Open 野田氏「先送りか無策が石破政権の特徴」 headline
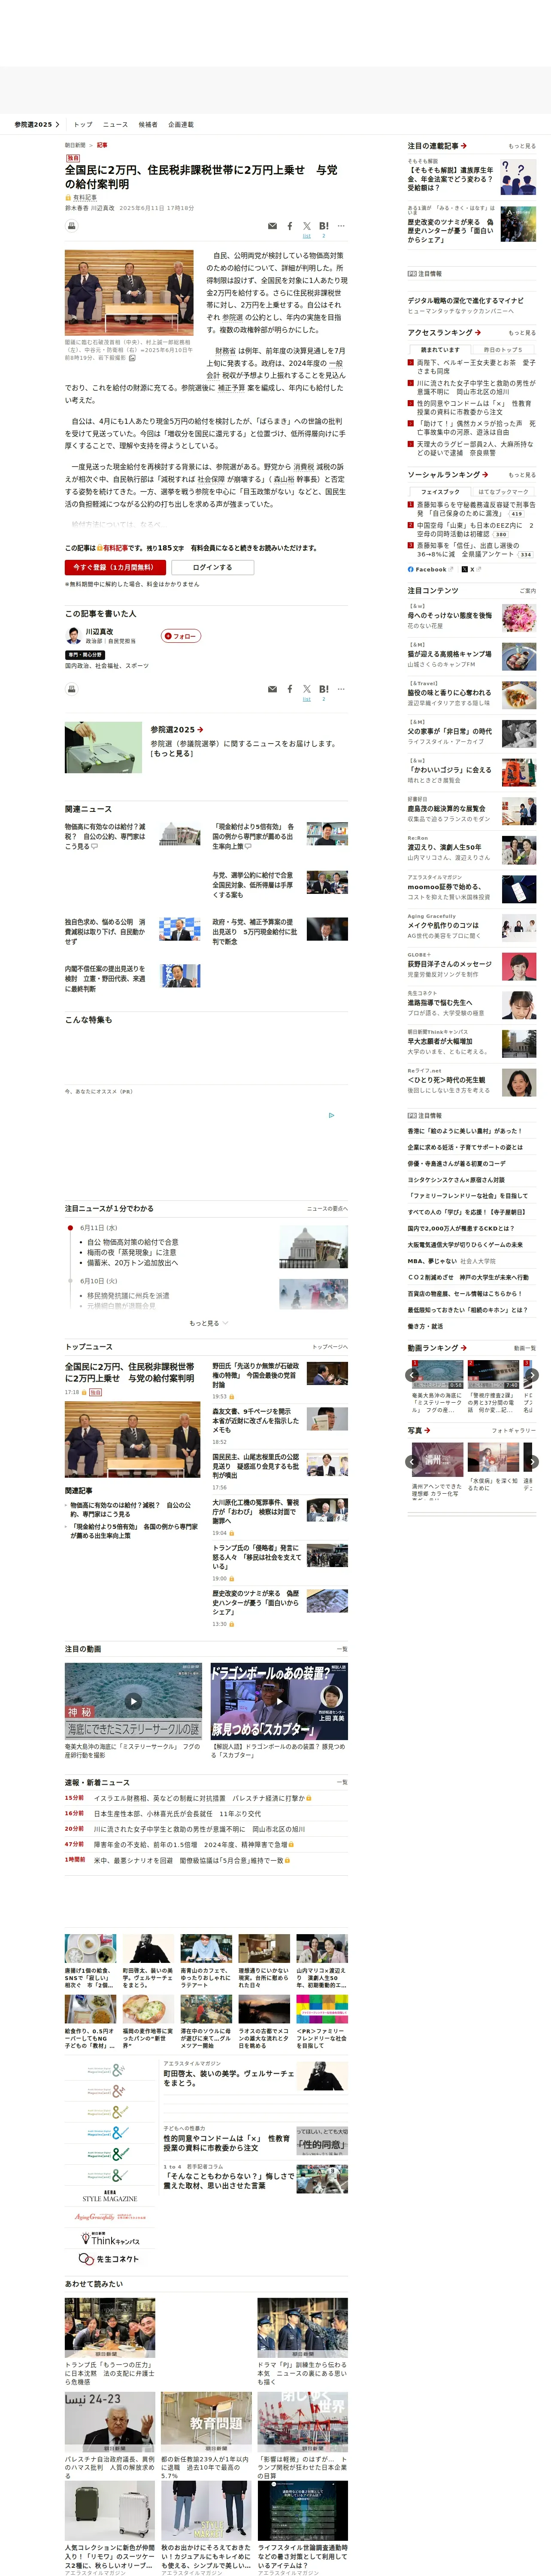 tap(256, 1376)
